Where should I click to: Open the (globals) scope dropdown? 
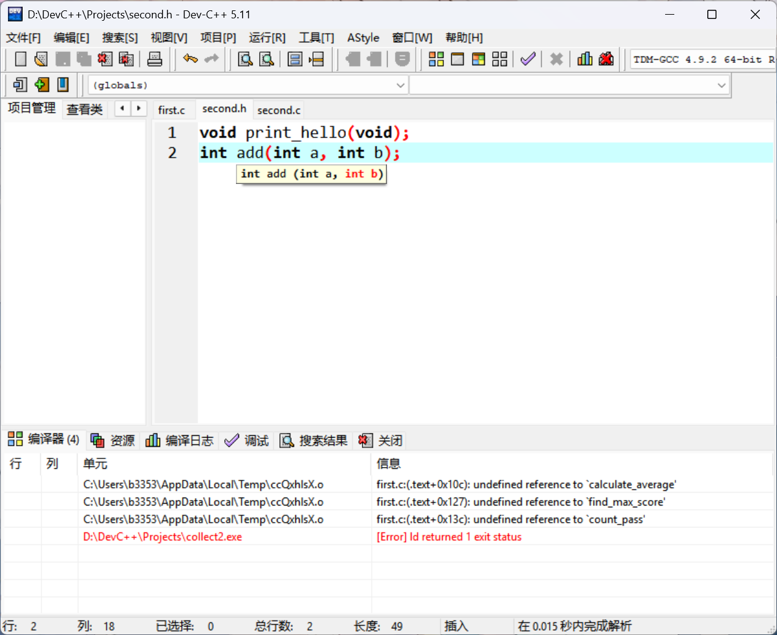point(248,85)
